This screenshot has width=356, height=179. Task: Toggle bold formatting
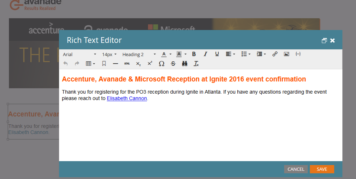(194, 54)
